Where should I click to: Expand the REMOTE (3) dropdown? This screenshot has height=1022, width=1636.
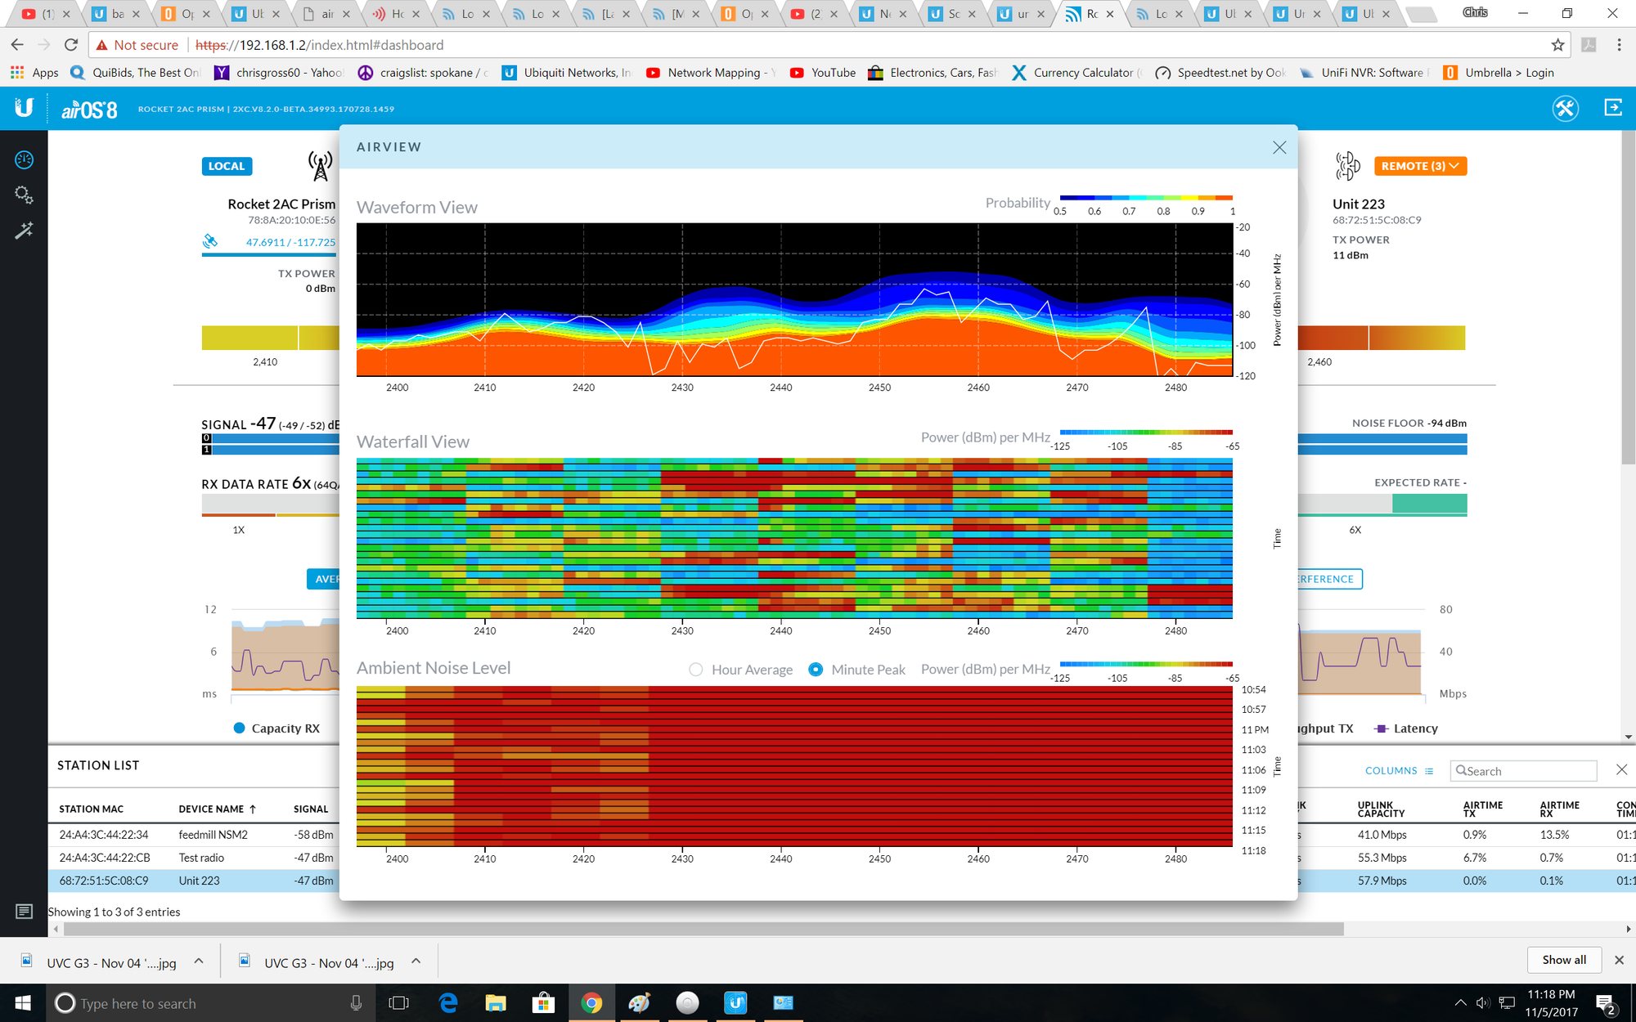point(1420,166)
